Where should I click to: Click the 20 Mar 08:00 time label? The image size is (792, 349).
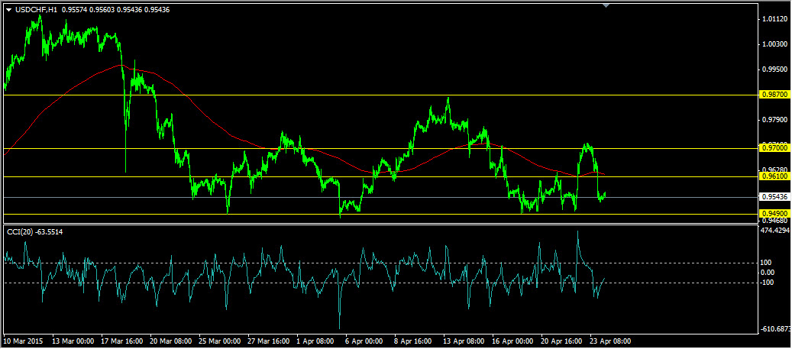(x=171, y=341)
